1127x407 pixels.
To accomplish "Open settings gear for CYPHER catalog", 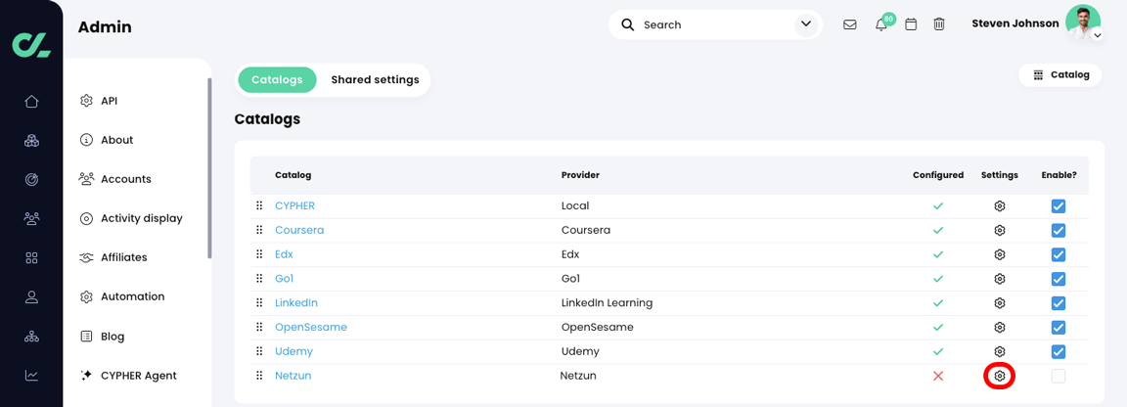I will pos(999,206).
